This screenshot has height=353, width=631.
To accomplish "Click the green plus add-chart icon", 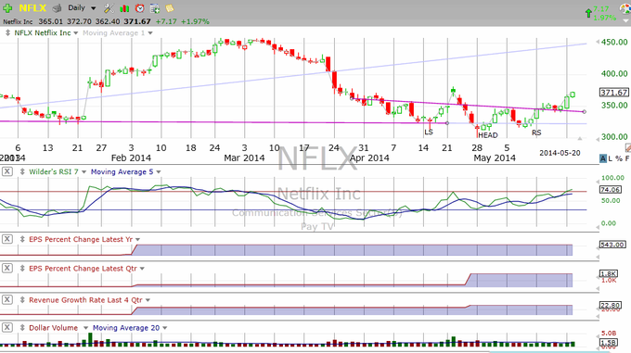I will coord(7,7).
